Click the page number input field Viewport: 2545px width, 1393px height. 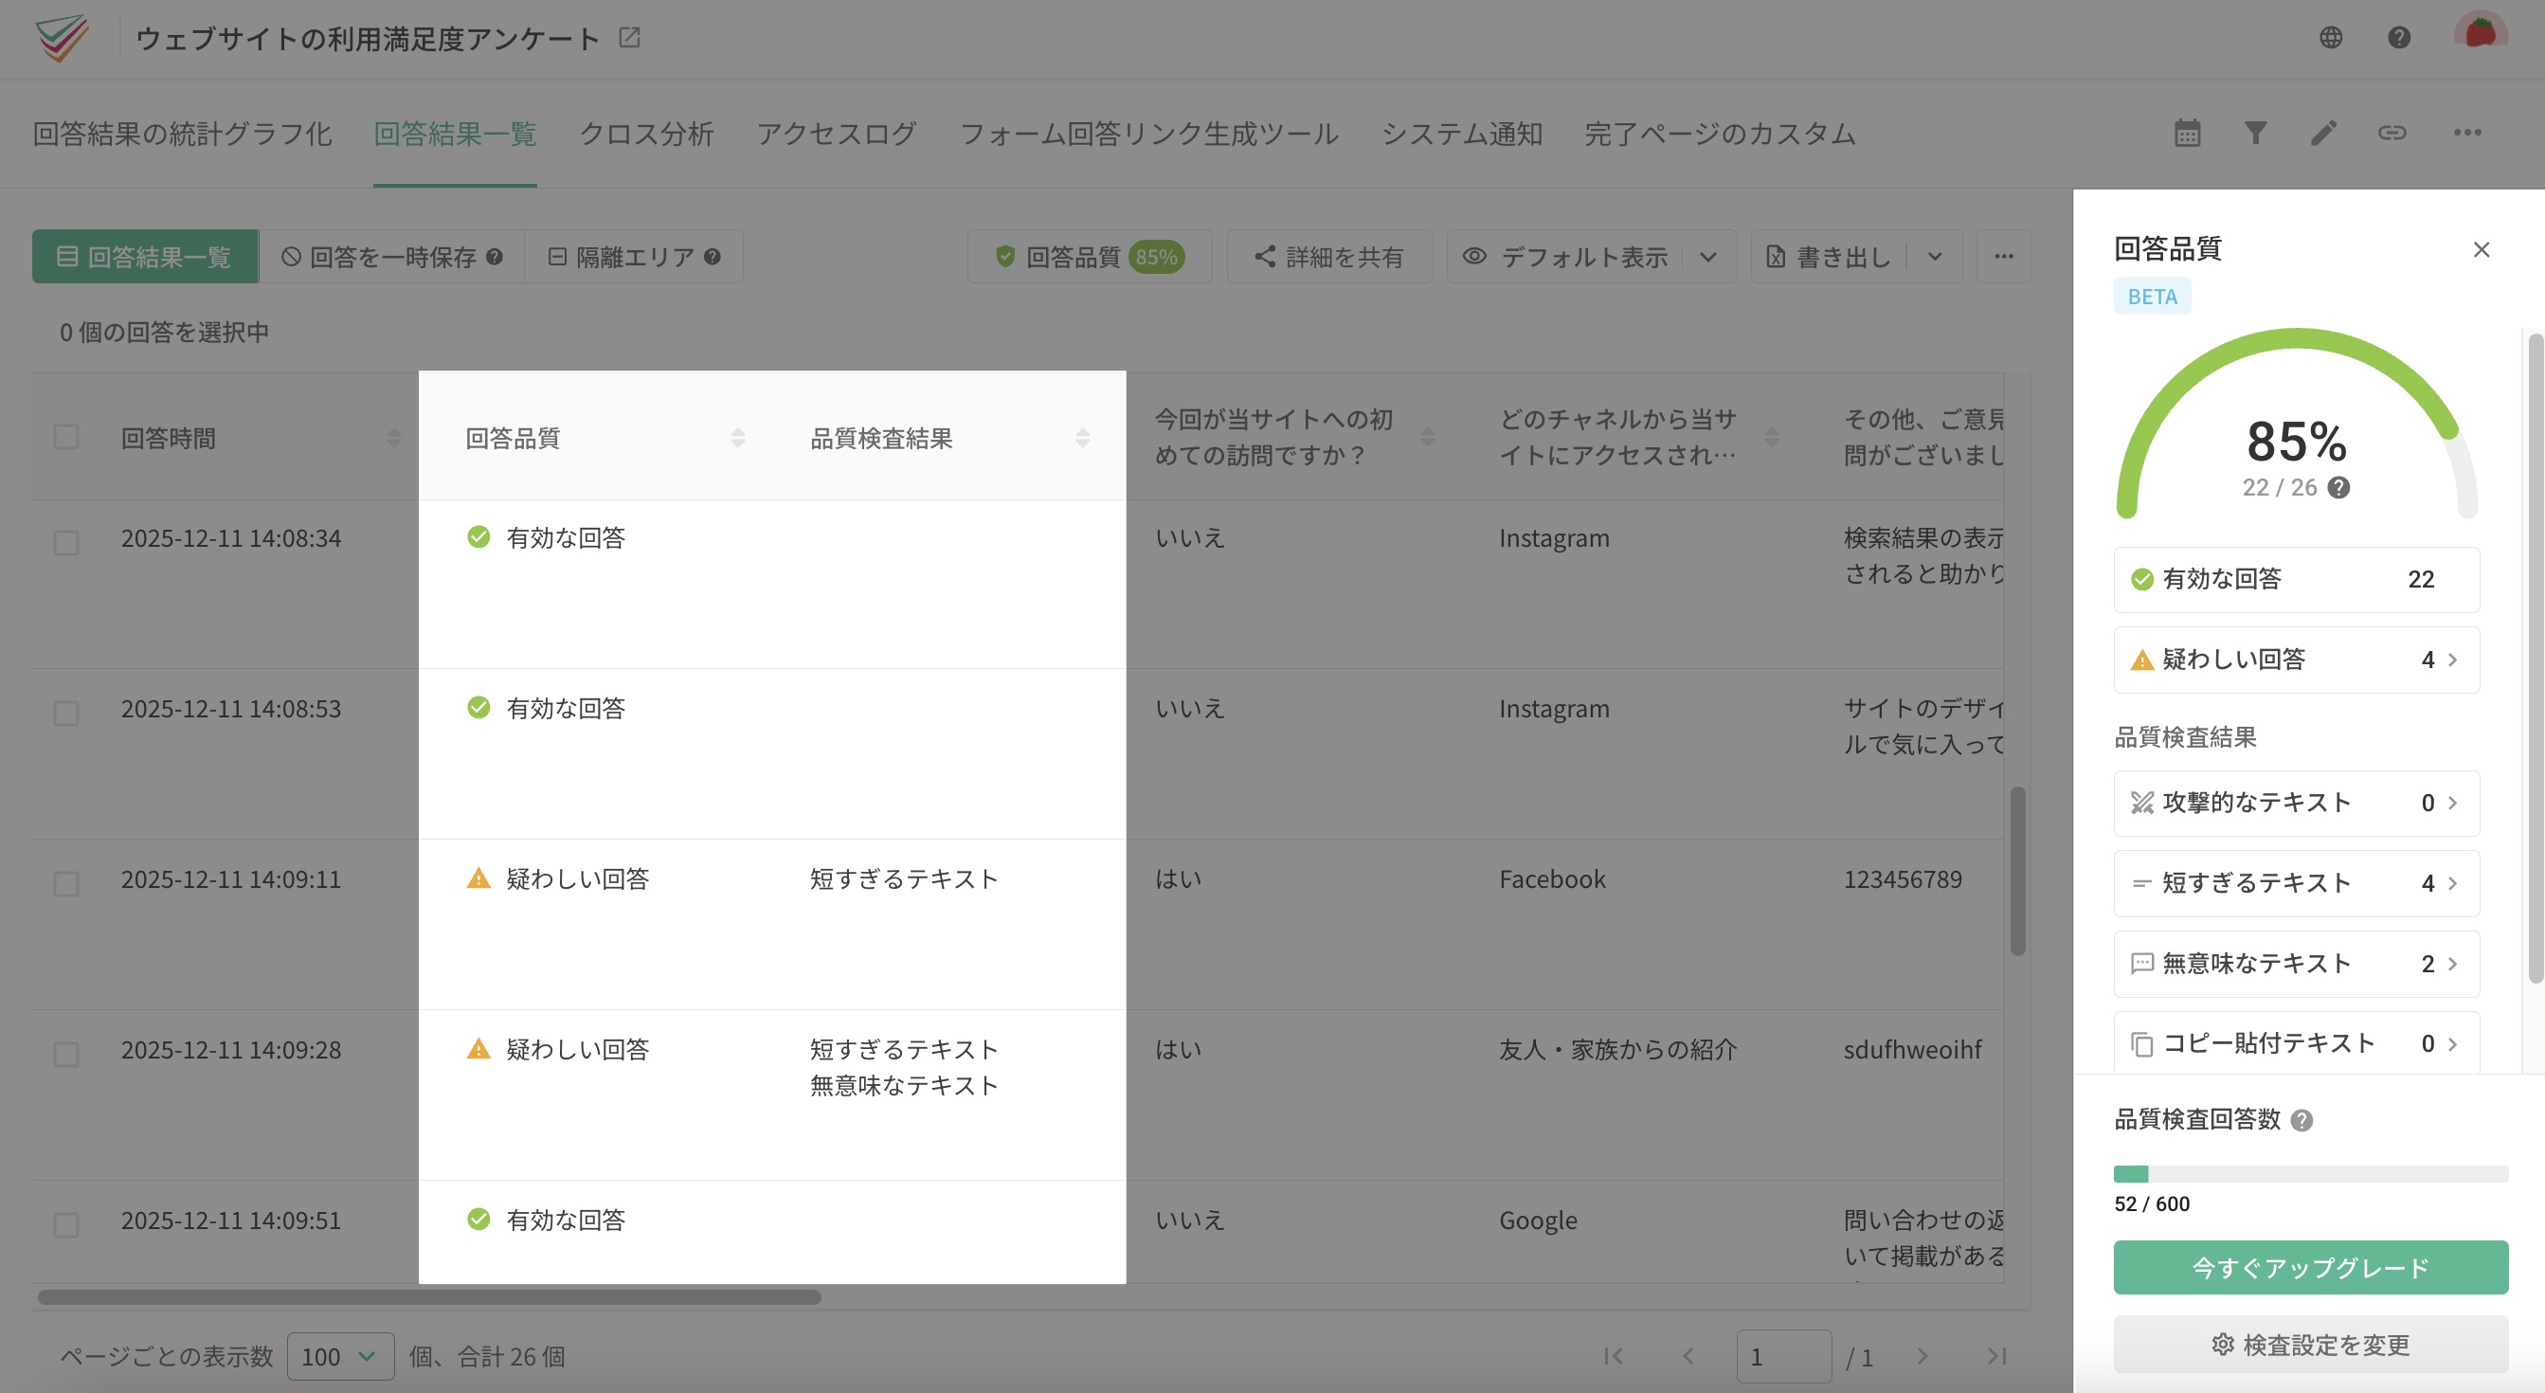[1783, 1356]
